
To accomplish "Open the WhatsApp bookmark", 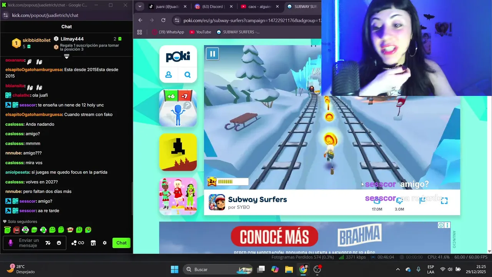I will [168, 32].
